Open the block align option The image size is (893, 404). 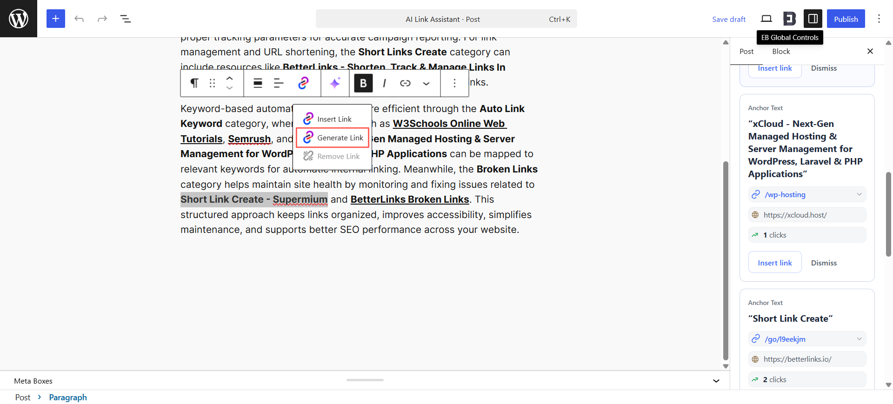pos(258,83)
